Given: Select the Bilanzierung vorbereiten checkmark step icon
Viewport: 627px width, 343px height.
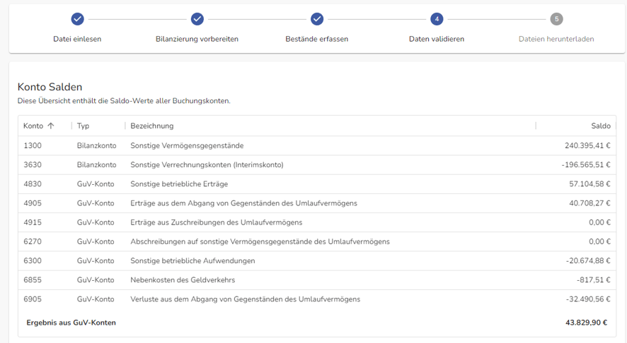Looking at the screenshot, I should pyautogui.click(x=197, y=19).
